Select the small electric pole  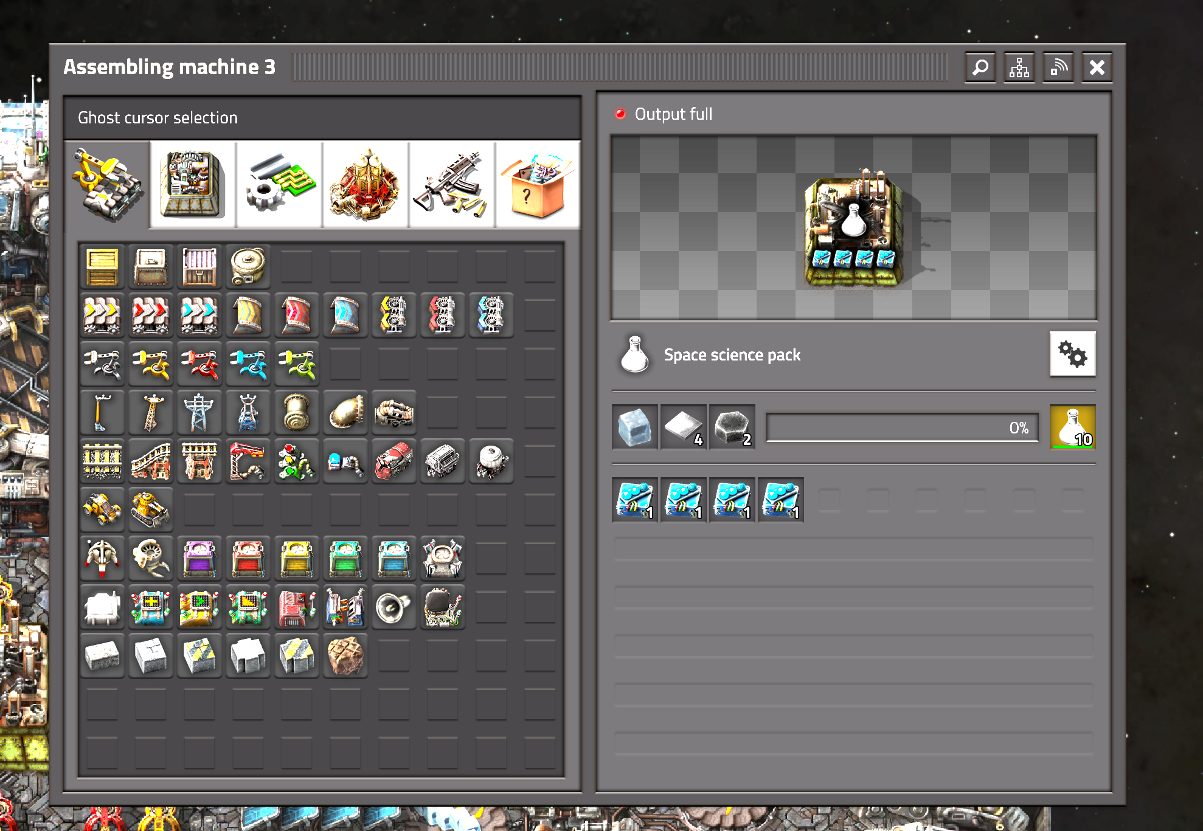pos(102,412)
